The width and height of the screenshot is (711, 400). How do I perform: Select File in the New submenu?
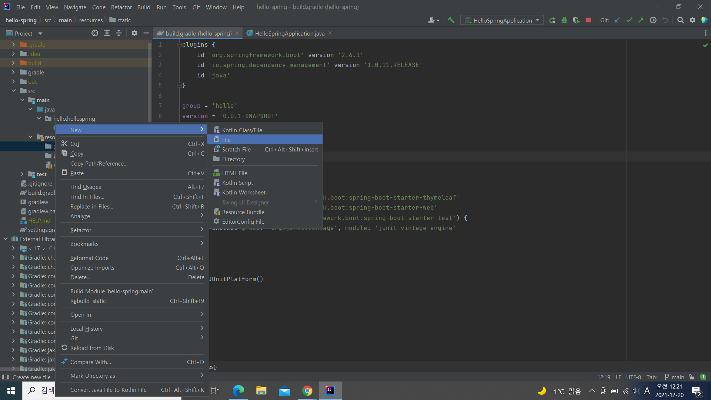point(227,140)
